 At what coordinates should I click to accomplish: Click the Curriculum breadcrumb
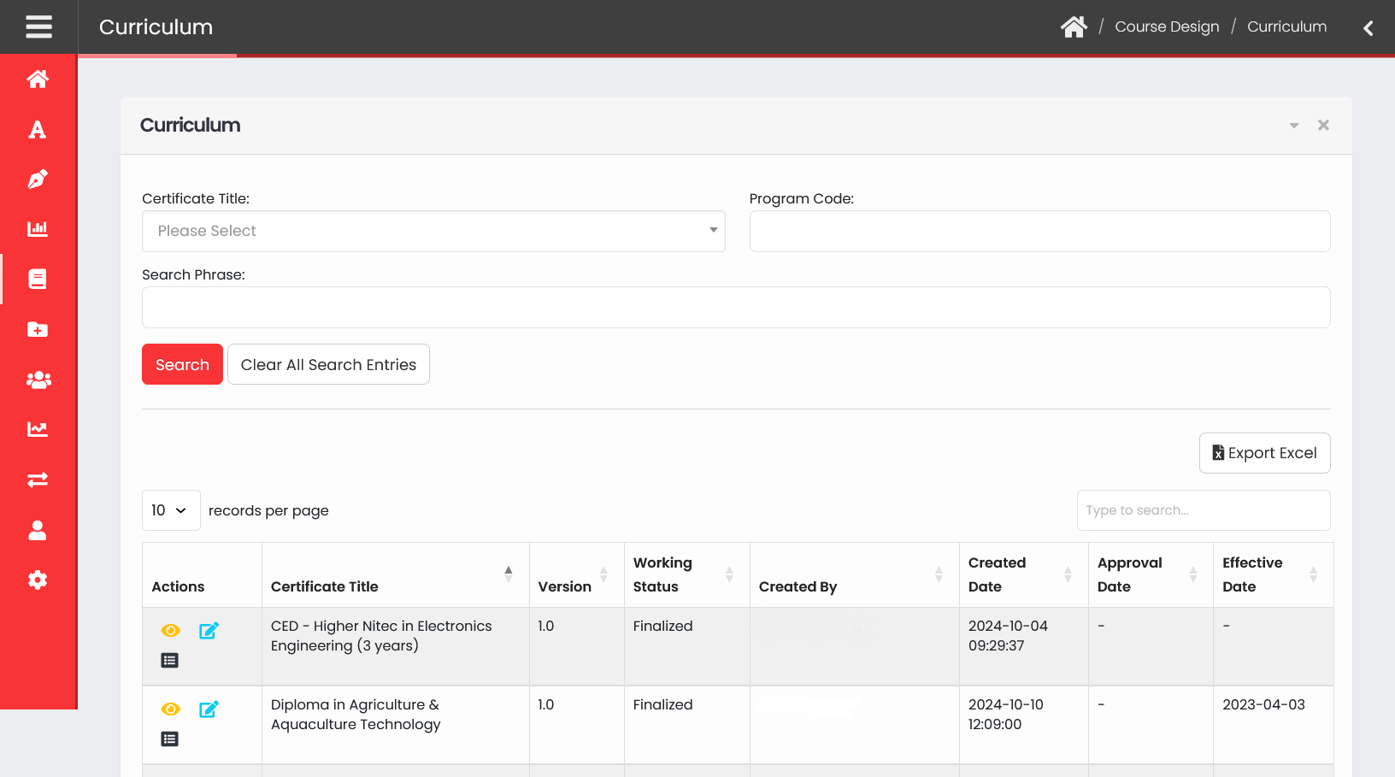click(1286, 26)
